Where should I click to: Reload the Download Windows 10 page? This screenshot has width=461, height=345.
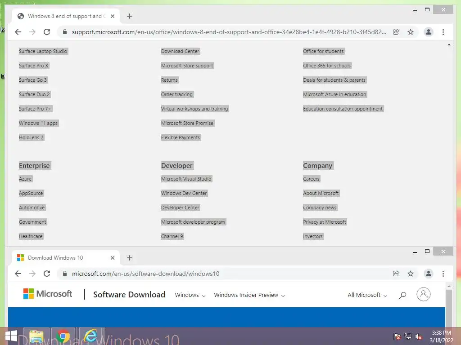click(x=47, y=274)
